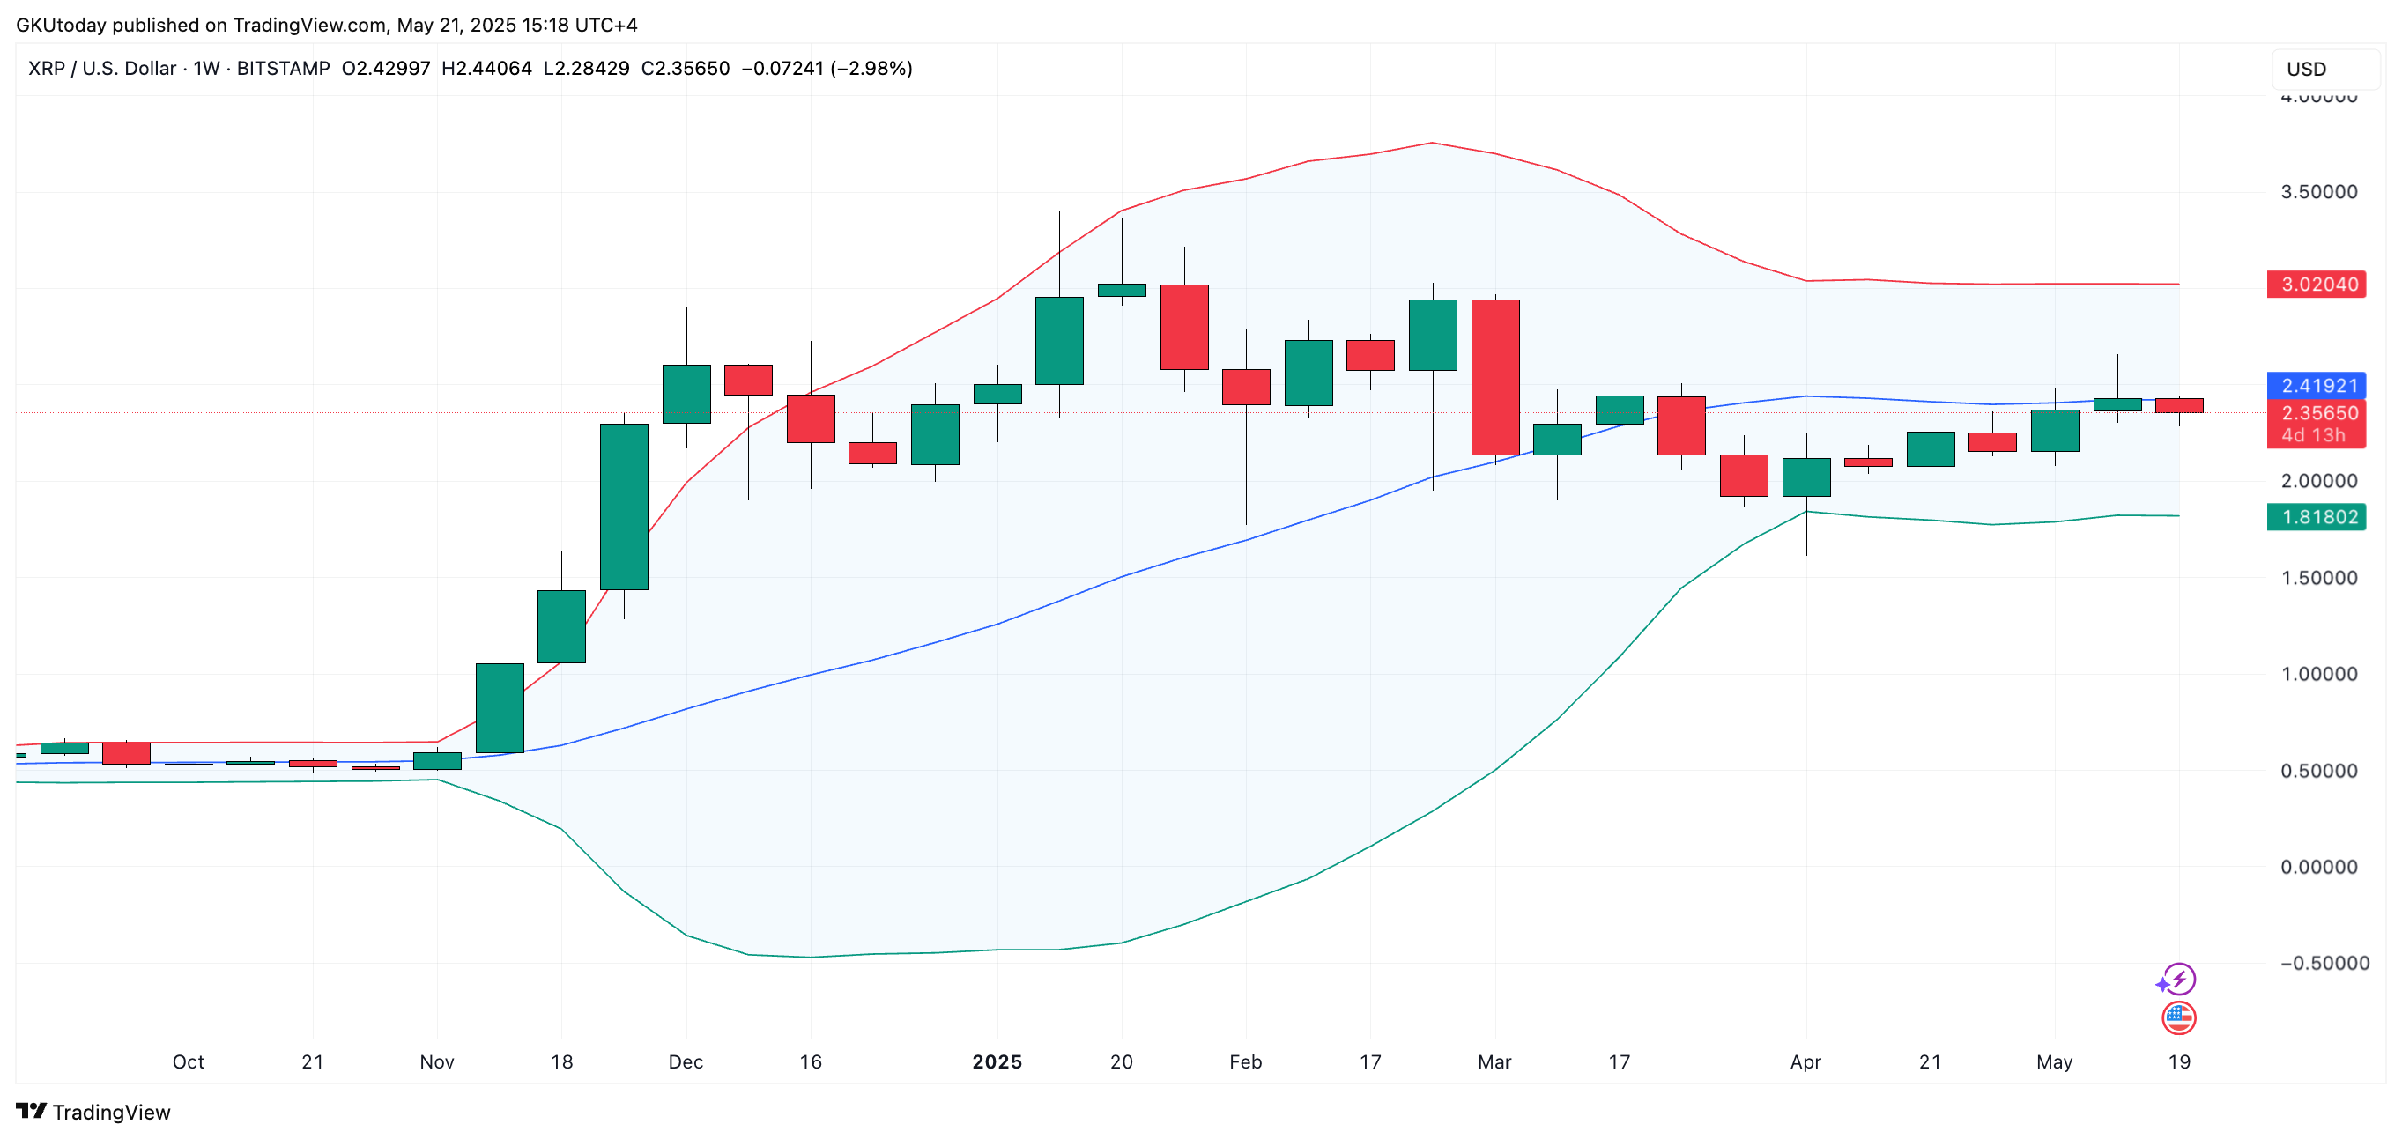Select the 1W interval label
The height and width of the screenshot is (1139, 2402).
coord(206,68)
